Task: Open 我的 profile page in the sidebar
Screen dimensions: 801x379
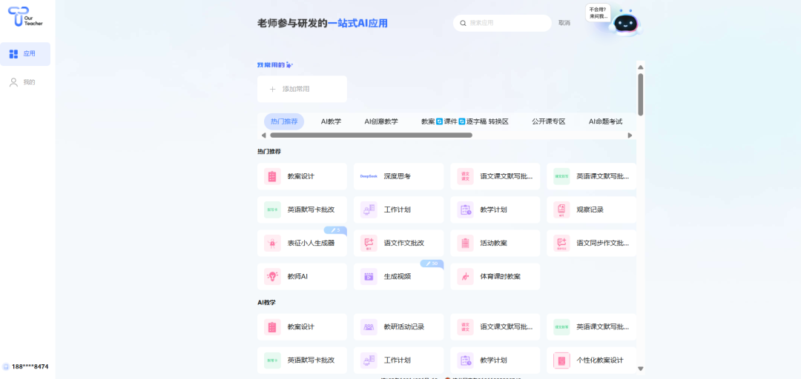Action: (x=25, y=82)
